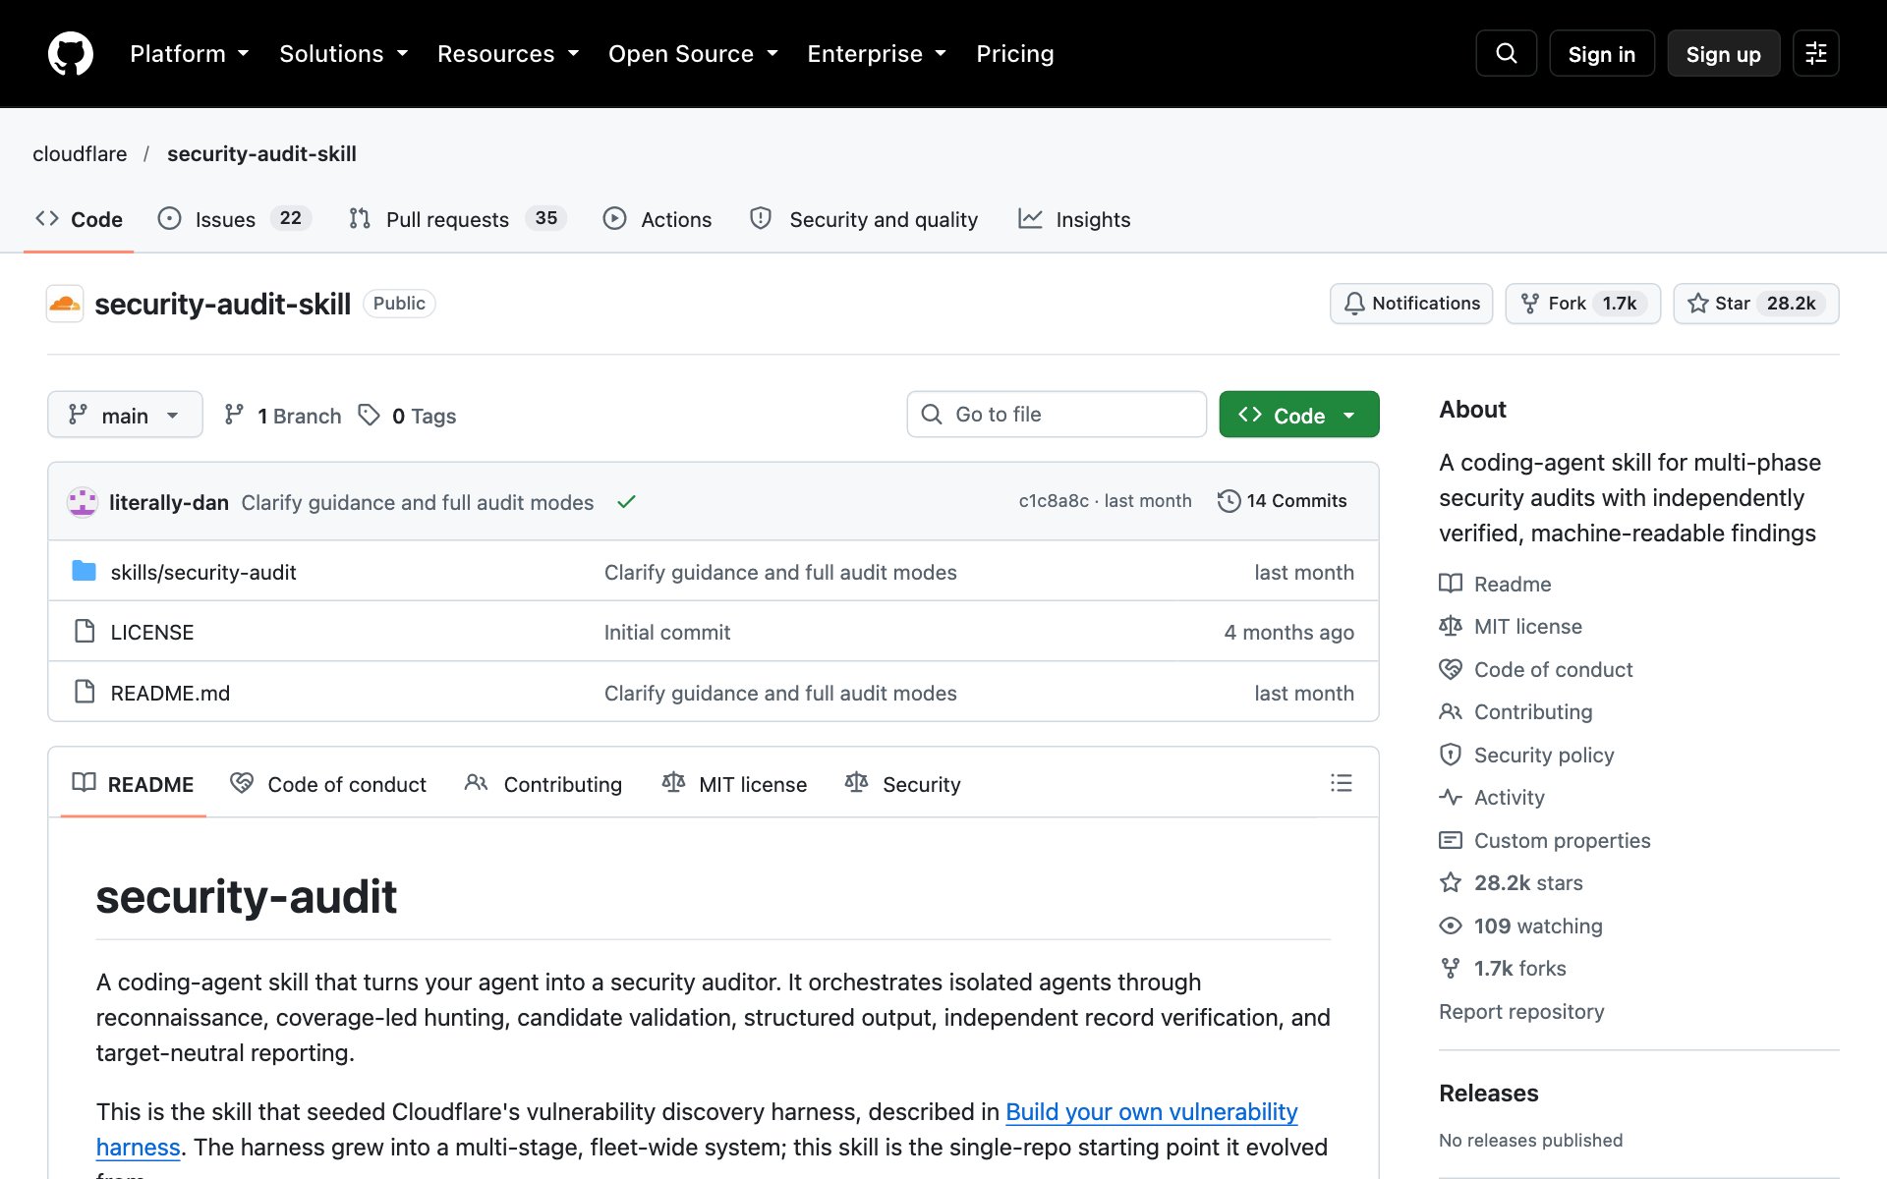Open the header appearance settings icon

coord(1815,53)
